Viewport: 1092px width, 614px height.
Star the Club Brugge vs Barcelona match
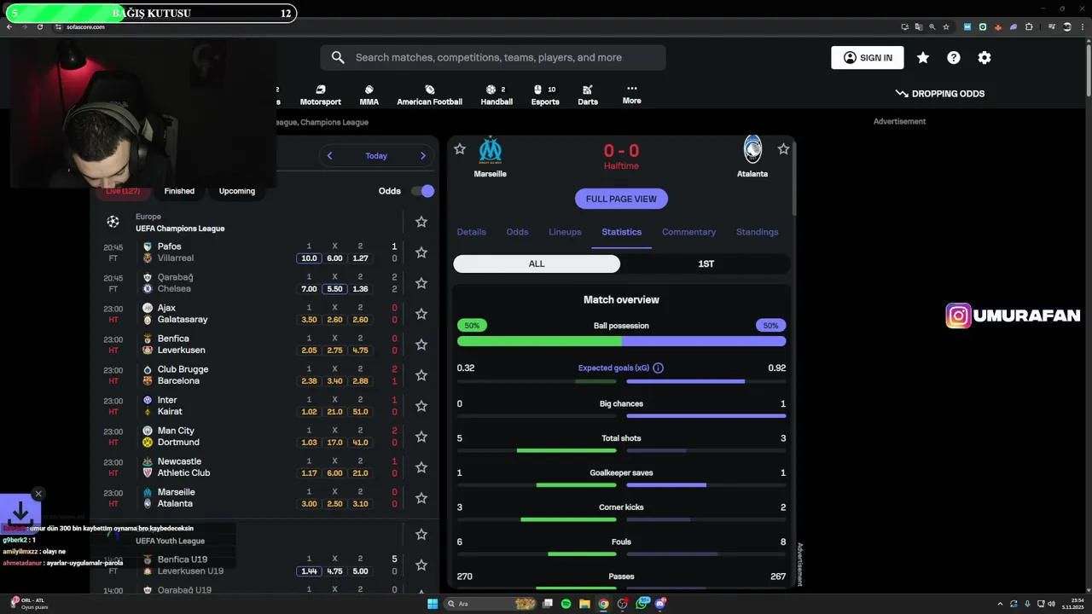[x=421, y=375]
